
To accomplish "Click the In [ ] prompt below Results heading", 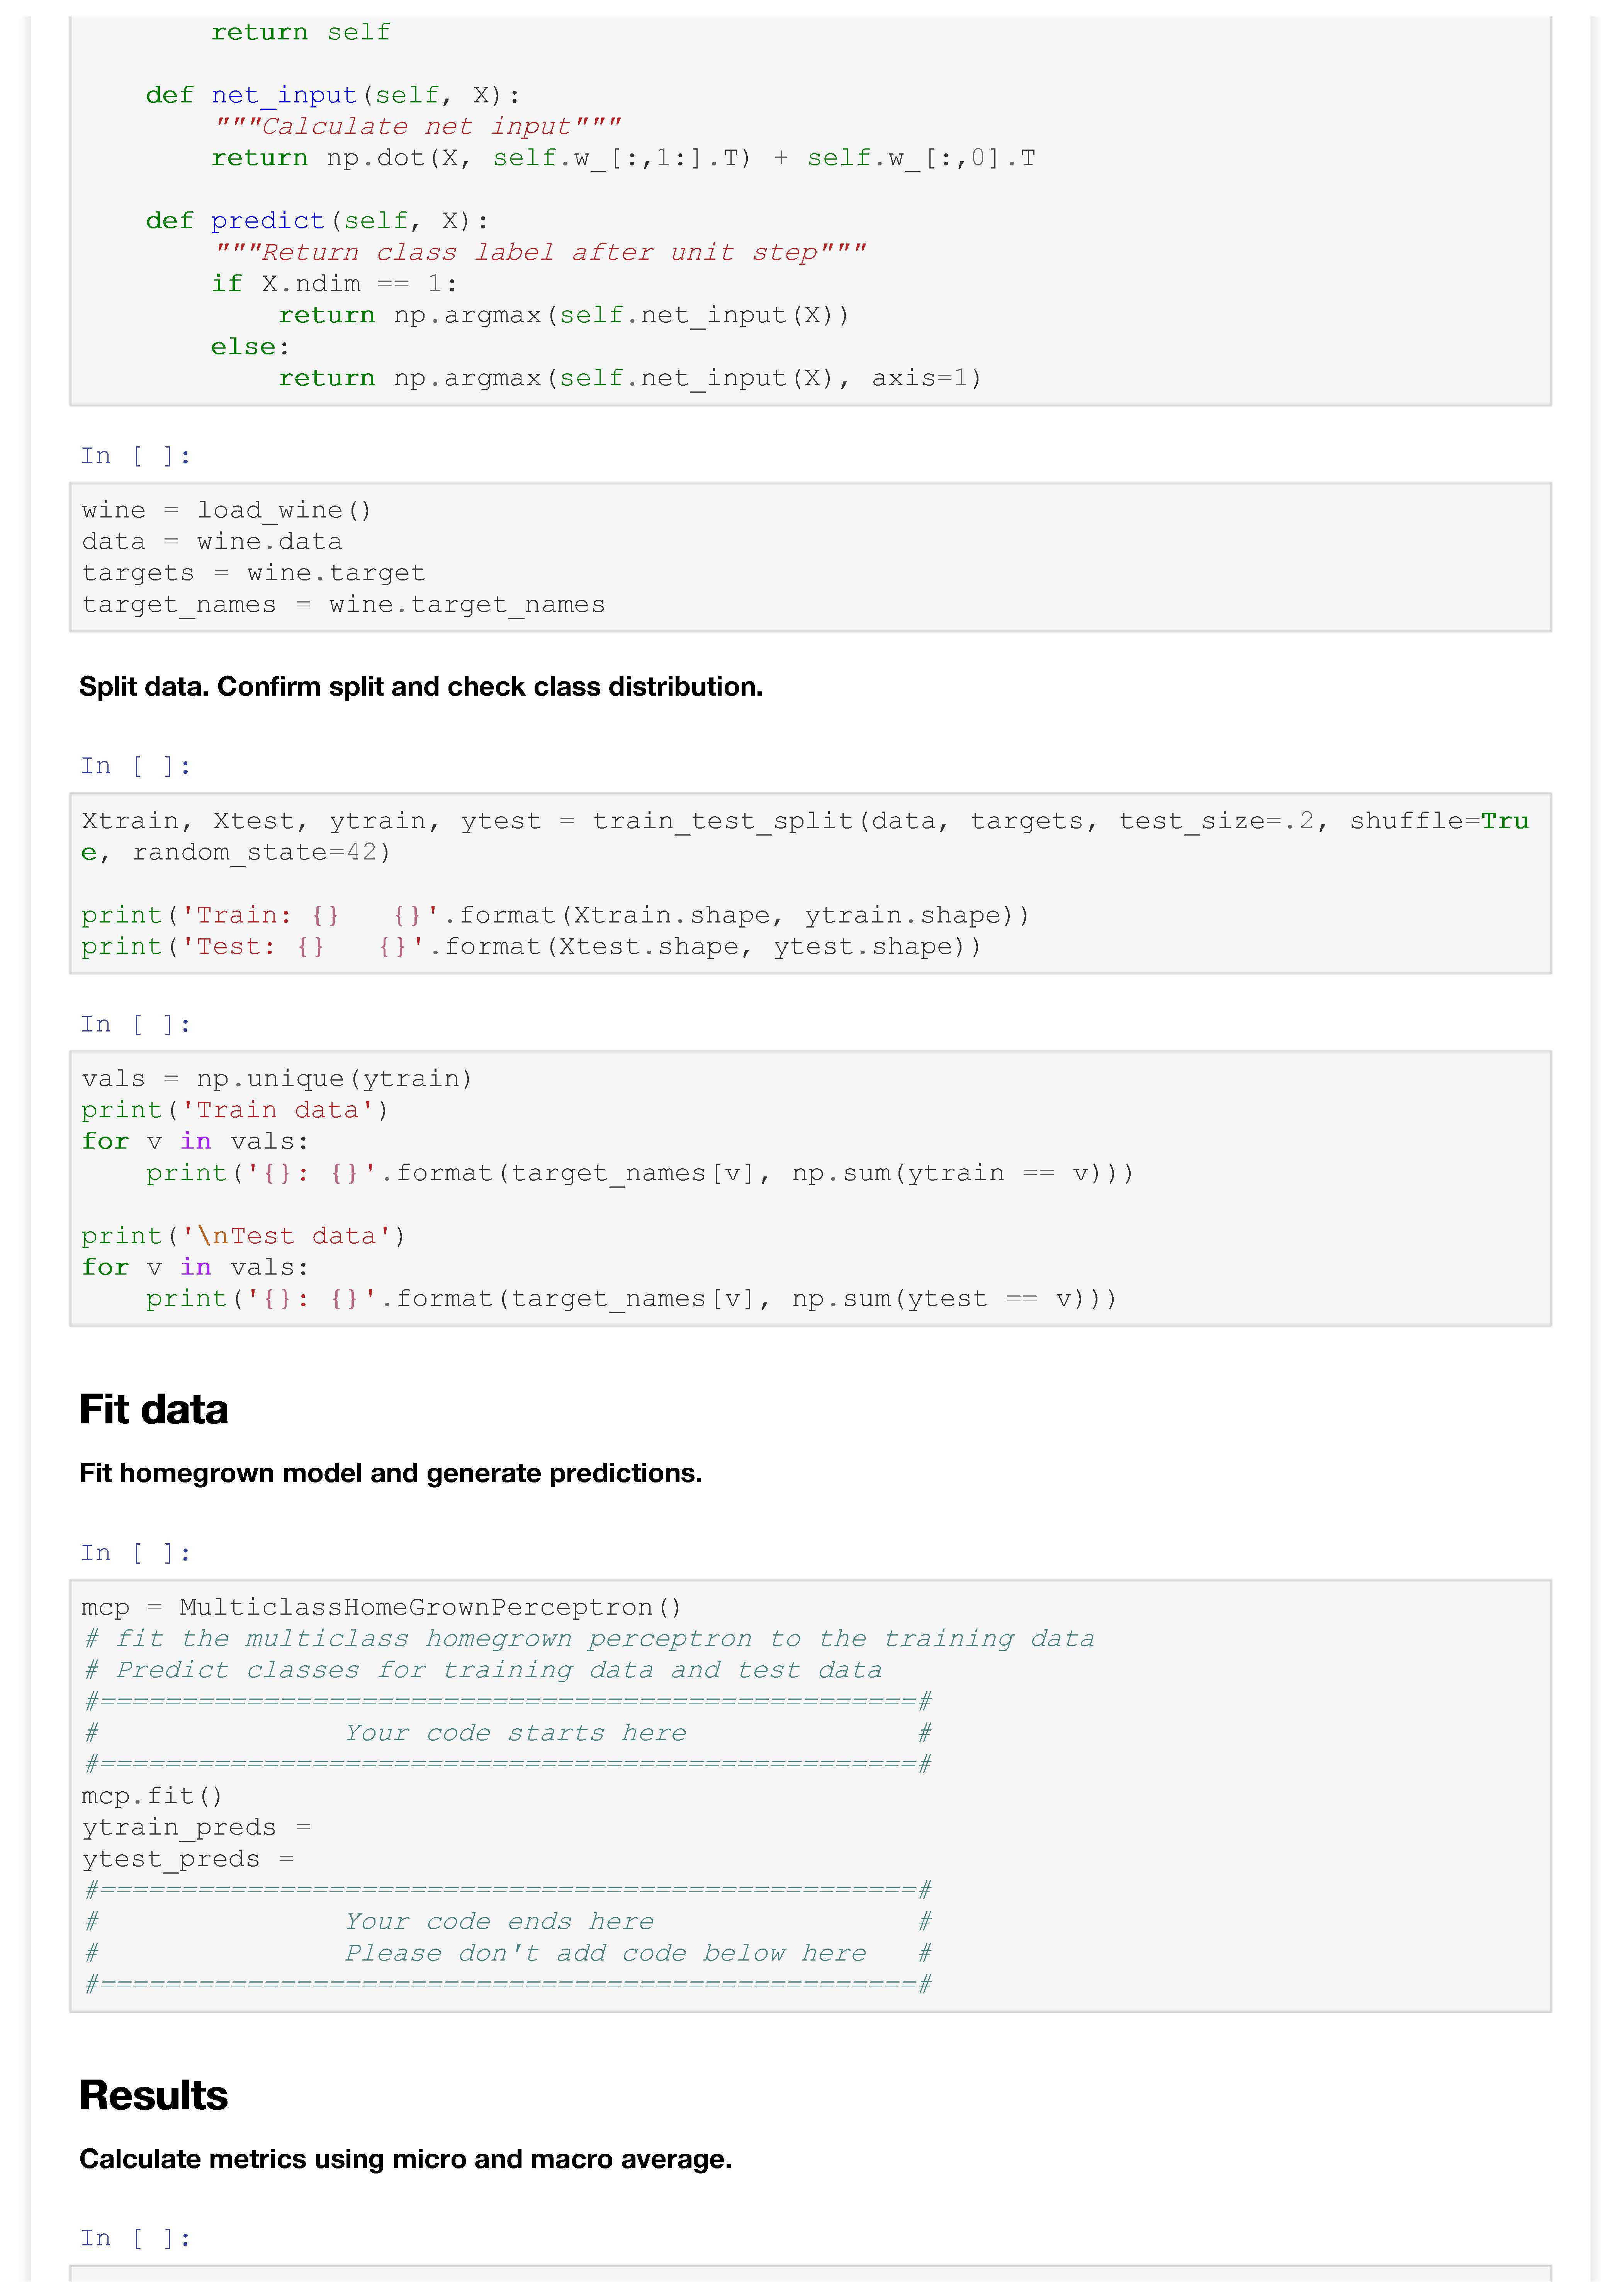I will (136, 2238).
